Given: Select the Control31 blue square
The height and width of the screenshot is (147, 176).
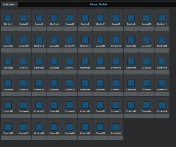Looking at the screenshot, I should (x=131, y=62).
